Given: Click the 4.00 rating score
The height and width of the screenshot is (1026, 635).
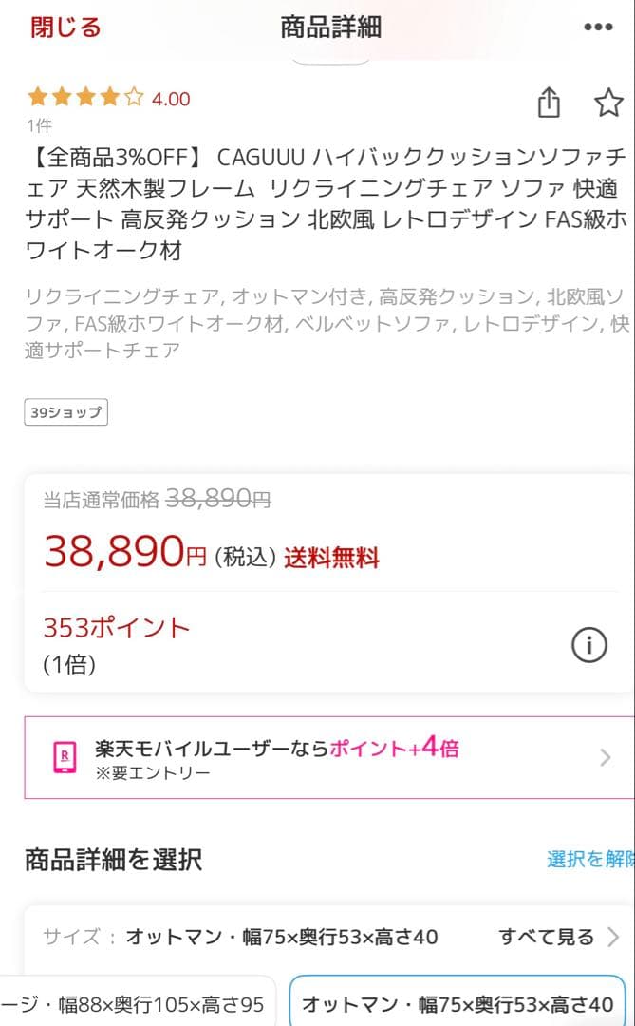Looking at the screenshot, I should (171, 99).
